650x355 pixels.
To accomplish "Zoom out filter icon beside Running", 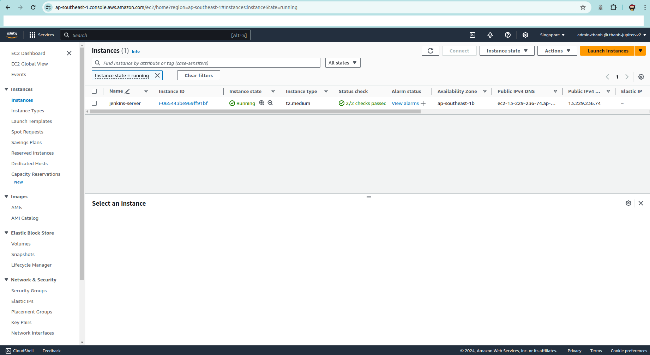I will click(270, 103).
